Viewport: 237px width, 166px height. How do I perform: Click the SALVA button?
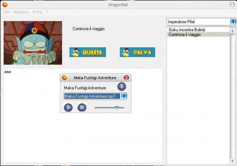click(x=137, y=52)
